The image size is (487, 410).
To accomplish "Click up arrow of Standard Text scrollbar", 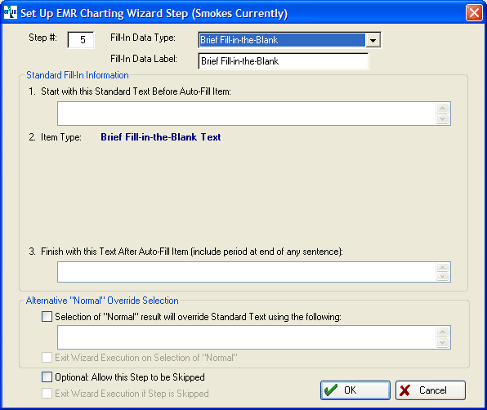I will pyautogui.click(x=443, y=108).
